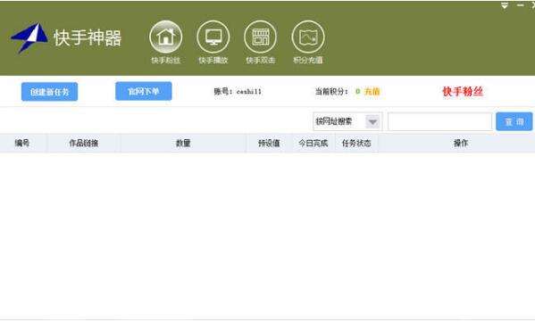This screenshot has height=322, width=535.
Task: Click the 快手神器 title text
Action: [x=88, y=37]
